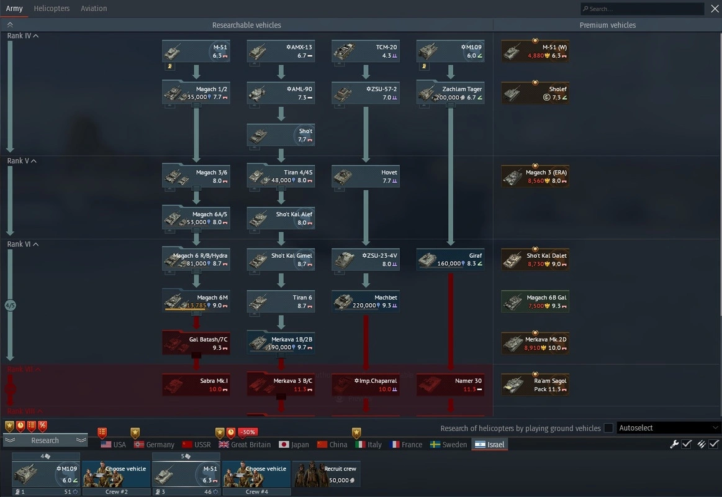Select the Sho't Kal Dalet premium tank

coord(535,259)
